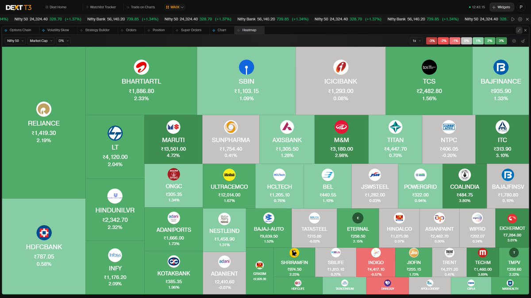Click the EICHERMOT logo
Image resolution: width=531 pixels, height=298 pixels.
pyautogui.click(x=513, y=218)
